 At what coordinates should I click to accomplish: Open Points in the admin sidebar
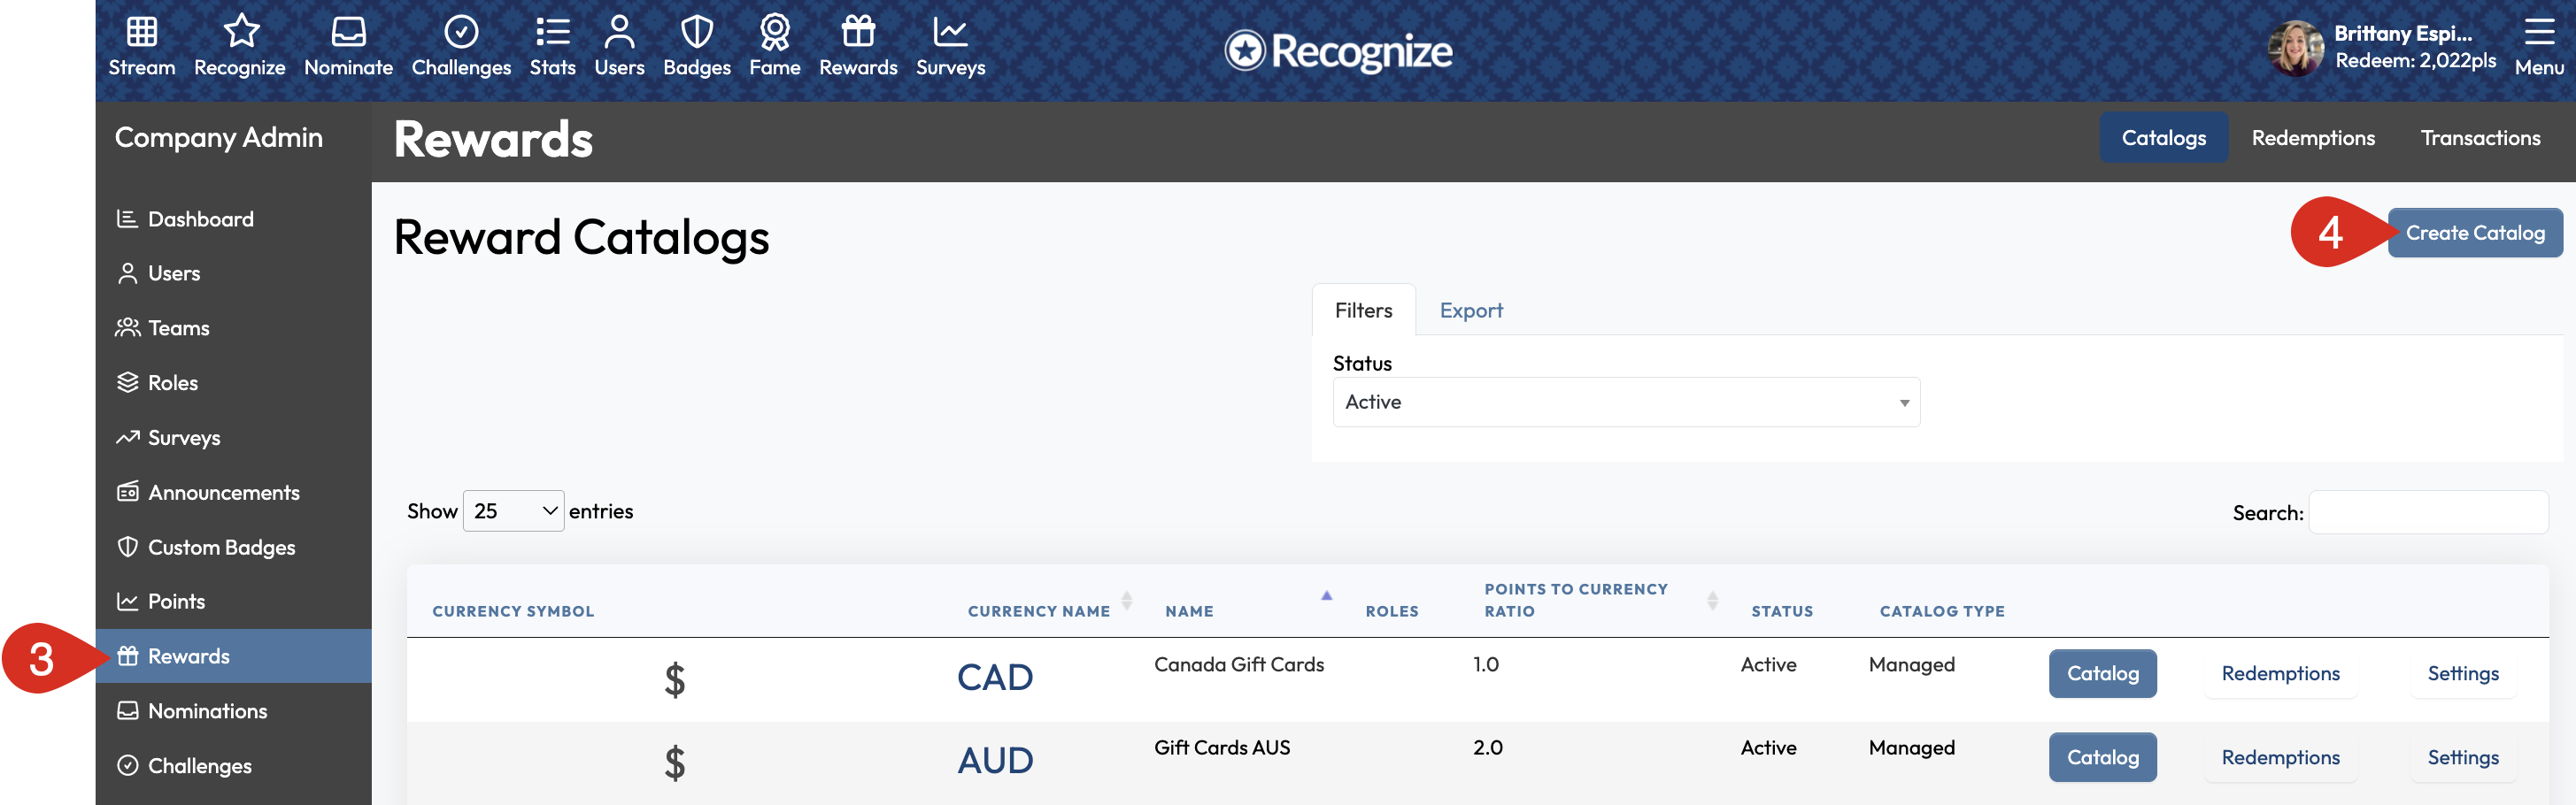coord(177,602)
